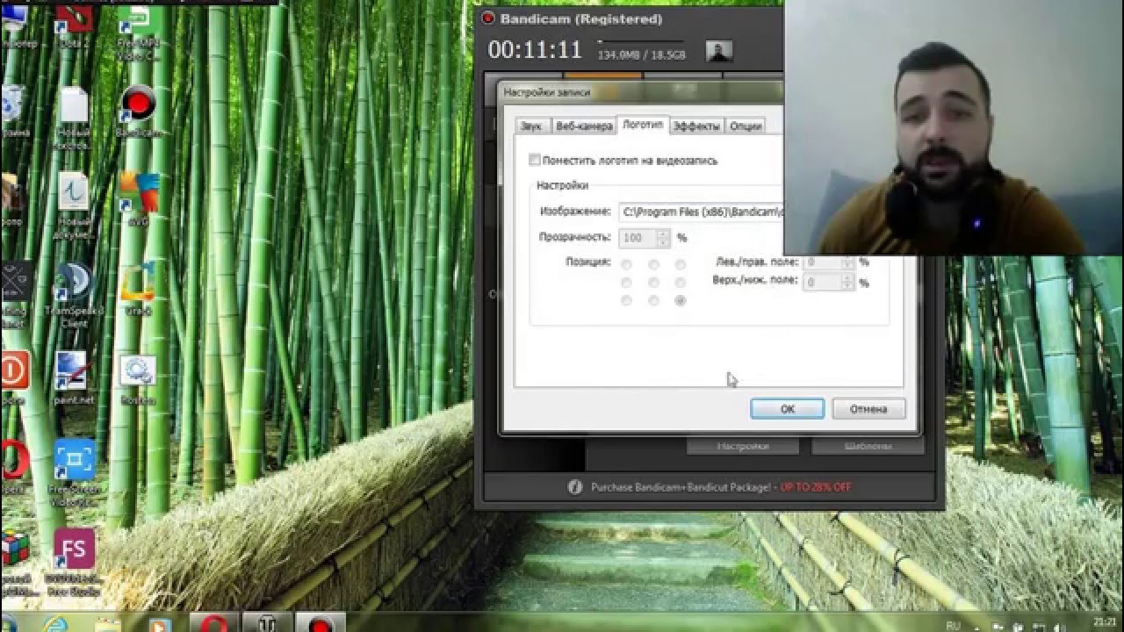The height and width of the screenshot is (632, 1124).
Task: Click the Шаблоны button in Bandicam window
Action: [x=868, y=446]
